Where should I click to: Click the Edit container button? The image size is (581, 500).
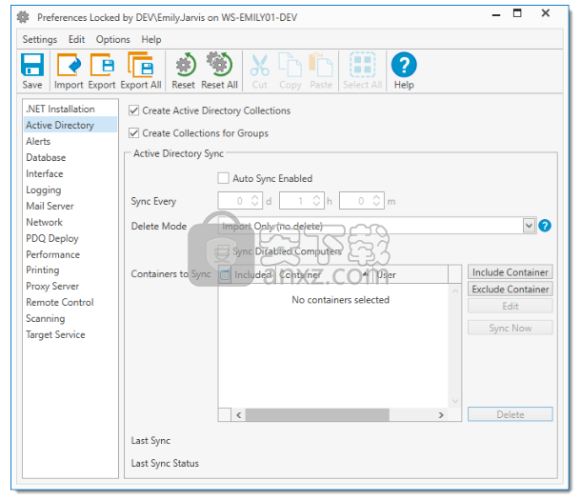point(510,307)
